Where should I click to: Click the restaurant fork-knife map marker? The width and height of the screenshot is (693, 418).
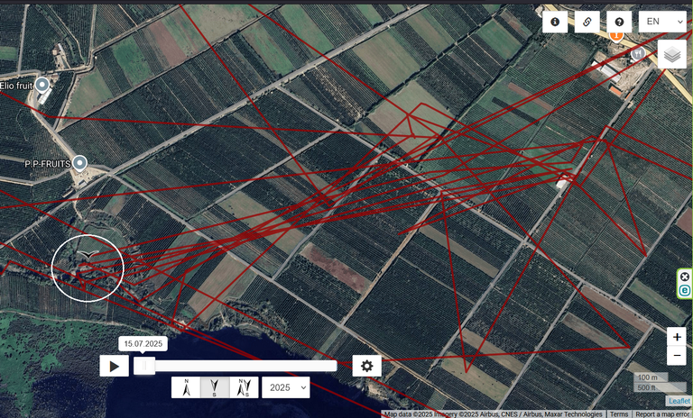tap(638, 54)
